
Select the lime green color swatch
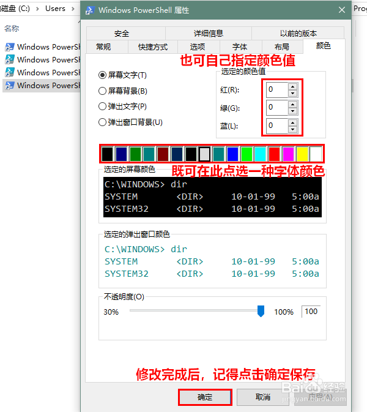247,154
